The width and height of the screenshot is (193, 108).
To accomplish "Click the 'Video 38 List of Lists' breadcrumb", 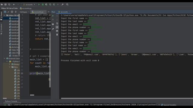I will [x=9, y=8].
